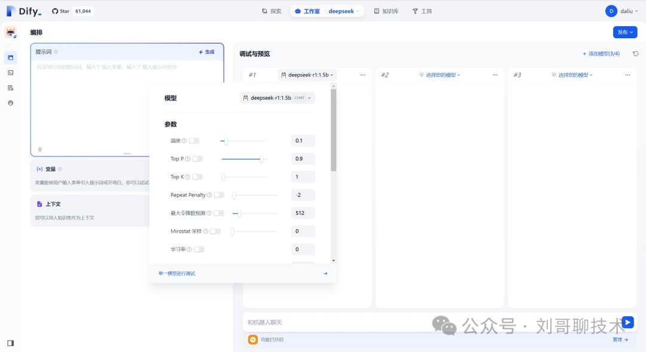Select the orchestrate sidebar icon
Screen dimensions: 646x352
coord(11,58)
